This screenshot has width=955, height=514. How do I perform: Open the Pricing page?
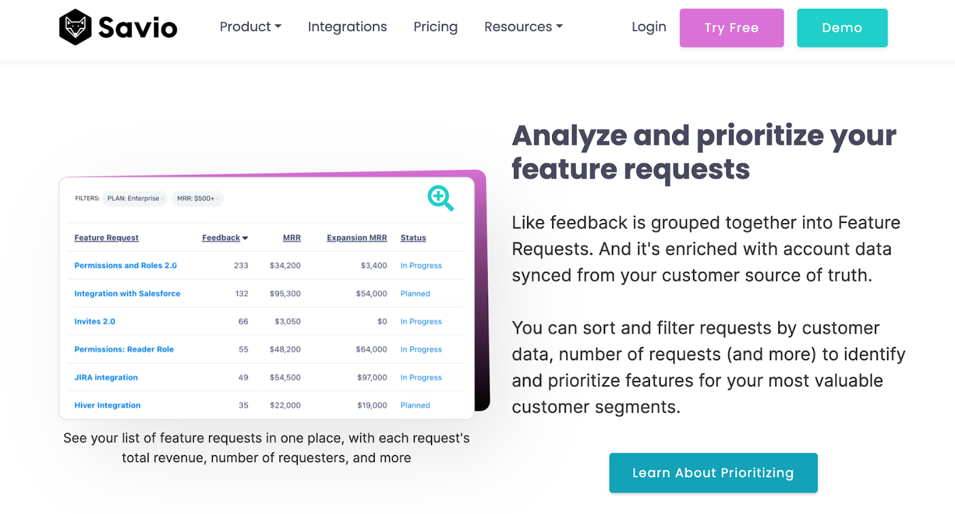tap(435, 27)
